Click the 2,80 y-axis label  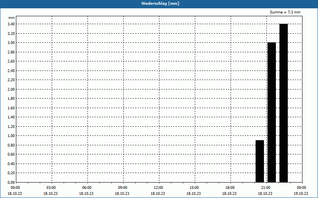[11, 52]
